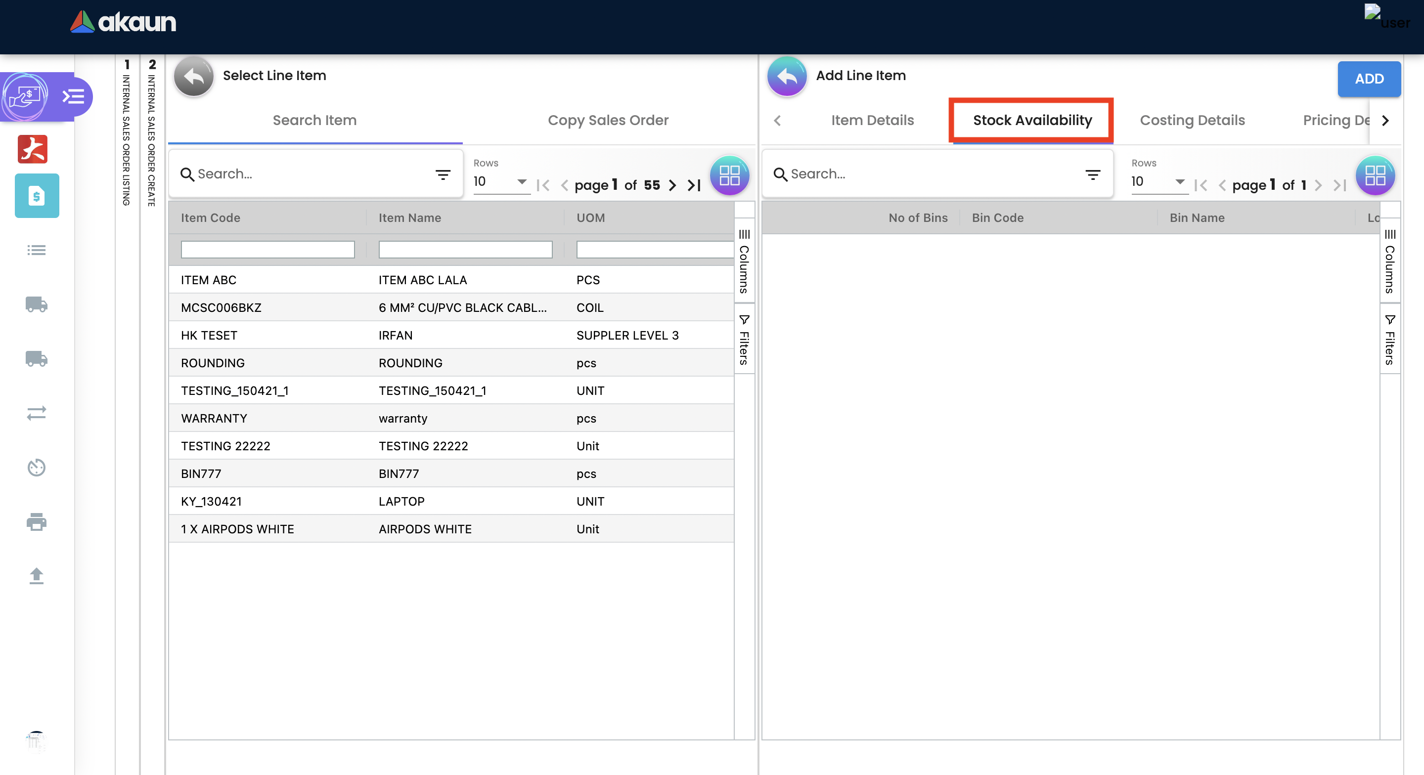Image resolution: width=1424 pixels, height=775 pixels.
Task: Open the Columns panel of item table
Action: 744,261
